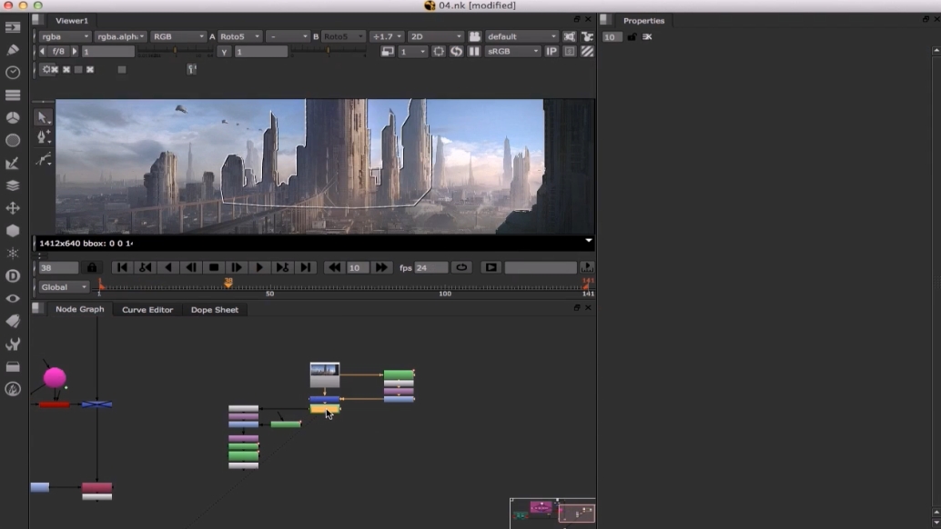The image size is (941, 529).
Task: Open the 2D view mode dropdown
Action: 435,36
